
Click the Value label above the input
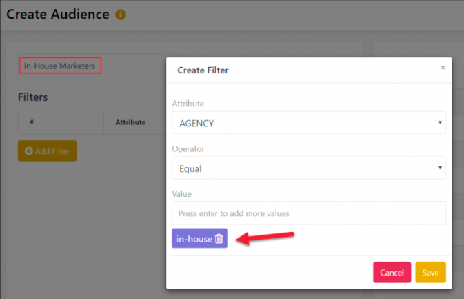[x=182, y=194]
